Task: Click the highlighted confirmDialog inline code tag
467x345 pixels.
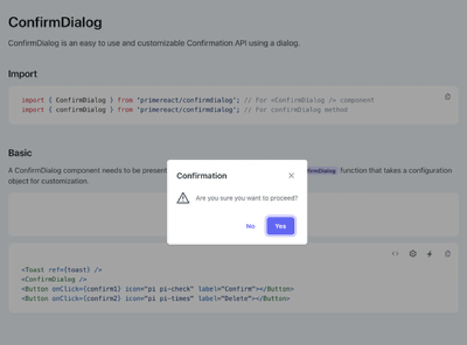Action: tap(323, 170)
